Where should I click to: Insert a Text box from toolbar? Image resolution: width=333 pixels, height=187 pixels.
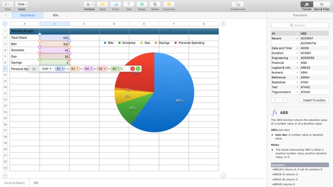(129, 4)
